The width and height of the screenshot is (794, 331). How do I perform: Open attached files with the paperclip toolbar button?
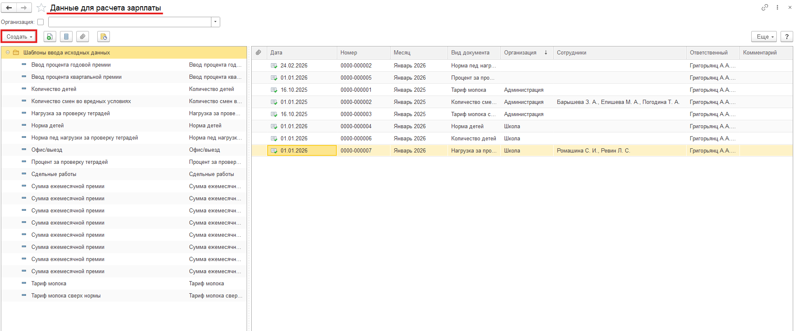pos(83,37)
